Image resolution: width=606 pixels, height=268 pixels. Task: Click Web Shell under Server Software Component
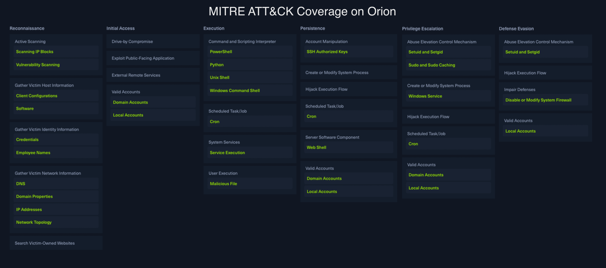(317, 147)
